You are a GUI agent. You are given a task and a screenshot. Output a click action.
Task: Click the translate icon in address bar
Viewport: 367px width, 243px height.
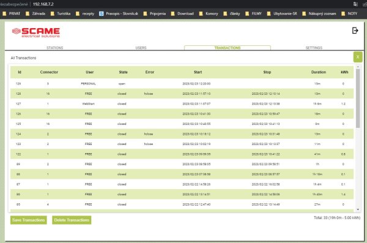tap(355, 4)
